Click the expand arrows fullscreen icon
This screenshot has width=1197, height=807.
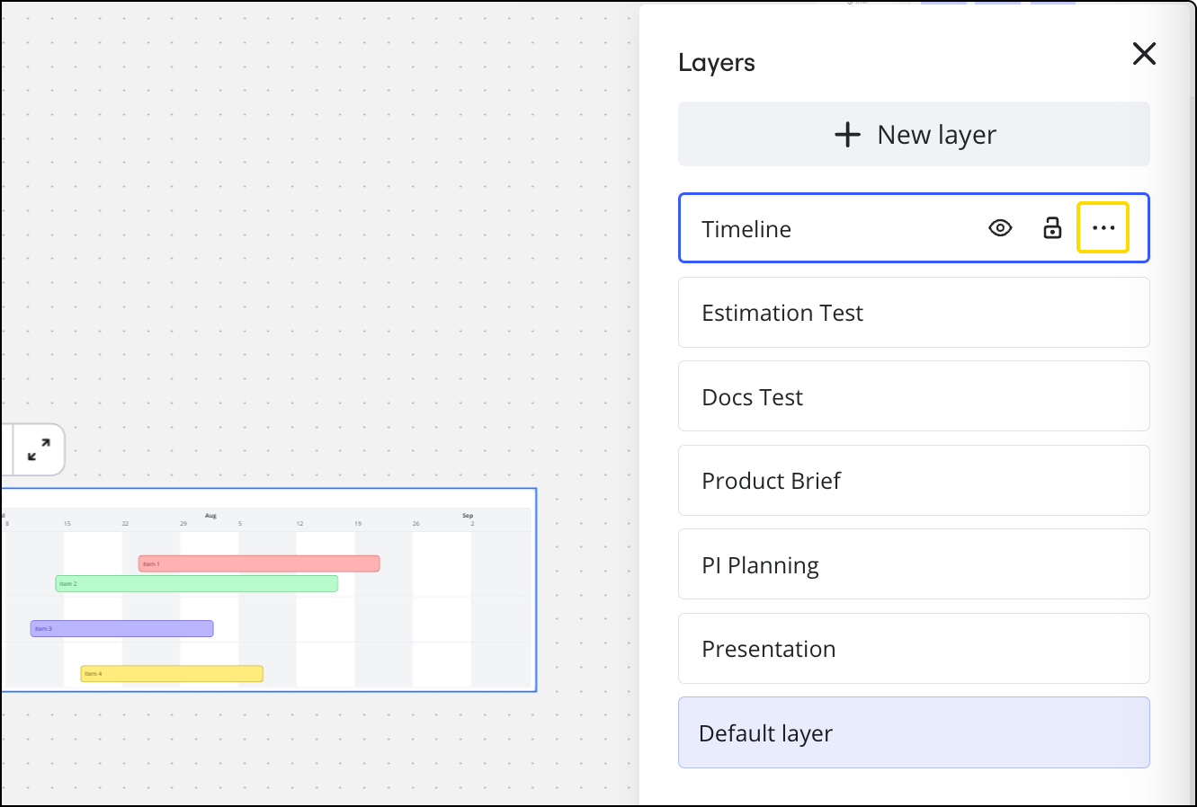coord(39,449)
